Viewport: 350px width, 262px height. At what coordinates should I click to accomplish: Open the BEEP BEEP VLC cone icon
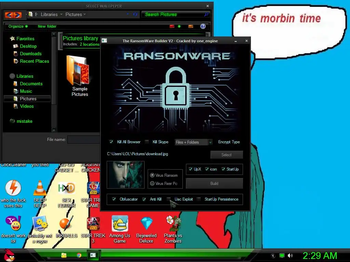click(x=40, y=194)
